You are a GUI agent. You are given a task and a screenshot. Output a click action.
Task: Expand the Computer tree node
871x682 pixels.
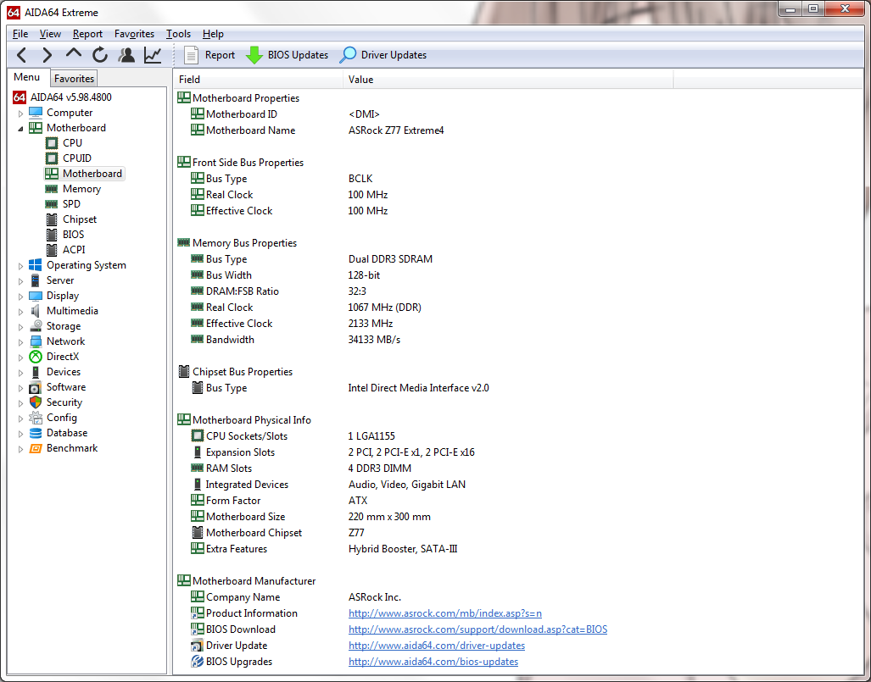[20, 114]
